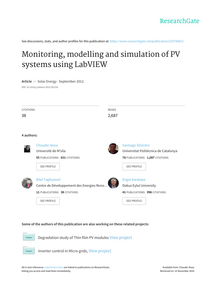The width and height of the screenshot is (216, 288).
Task: Open the publication URL link
Action: [147, 41]
